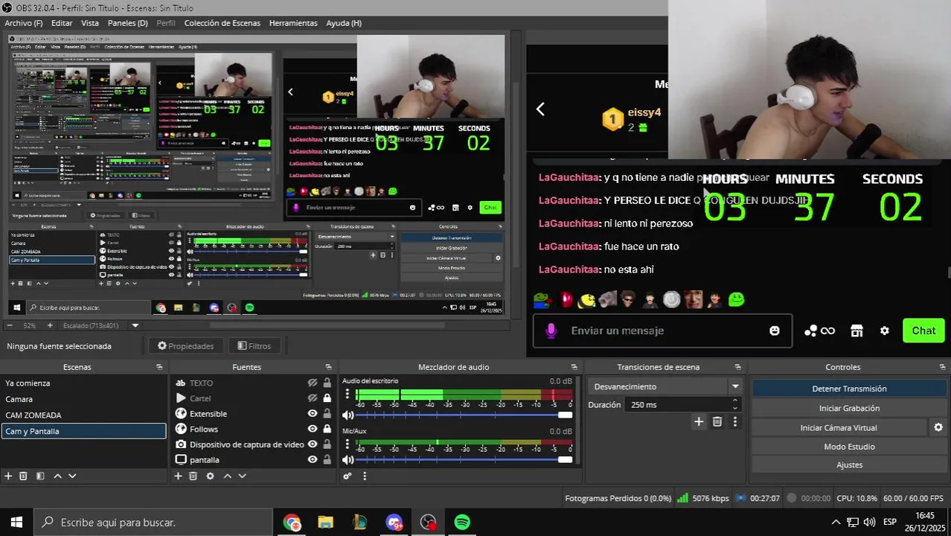This screenshot has height=536, width=951.
Task: Open the Colección de Escenas menu
Action: pyautogui.click(x=222, y=23)
